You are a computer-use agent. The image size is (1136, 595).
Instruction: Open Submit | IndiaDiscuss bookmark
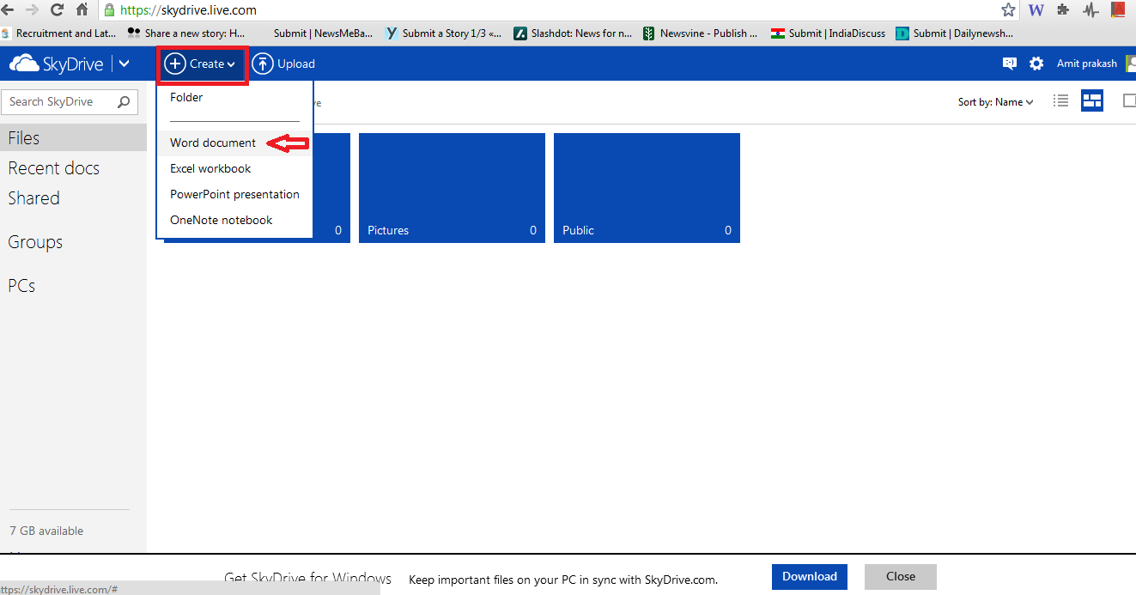pyautogui.click(x=828, y=33)
